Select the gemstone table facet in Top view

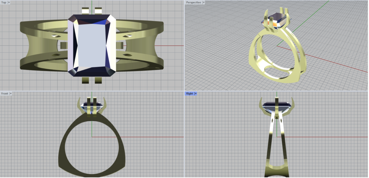click(92, 45)
